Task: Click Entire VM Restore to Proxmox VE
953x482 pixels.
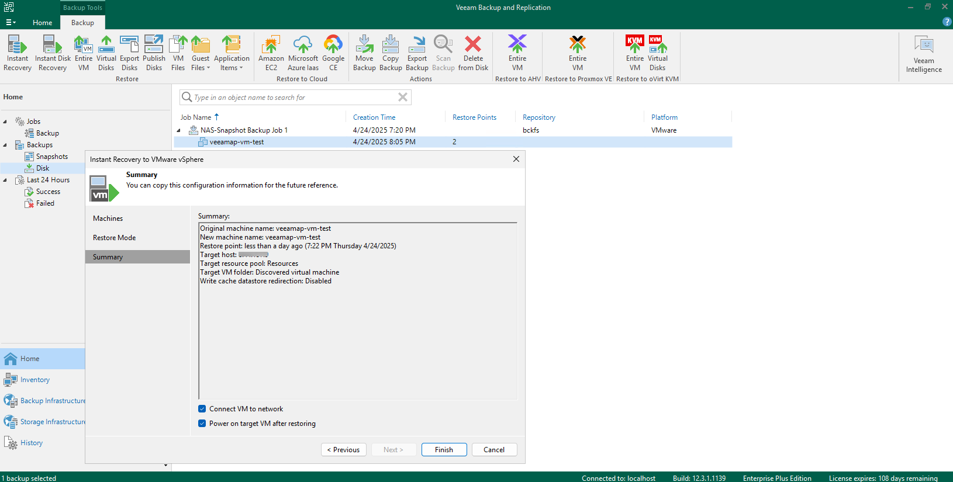Action: (x=578, y=53)
